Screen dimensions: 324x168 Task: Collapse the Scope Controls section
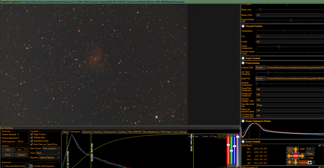(243, 142)
